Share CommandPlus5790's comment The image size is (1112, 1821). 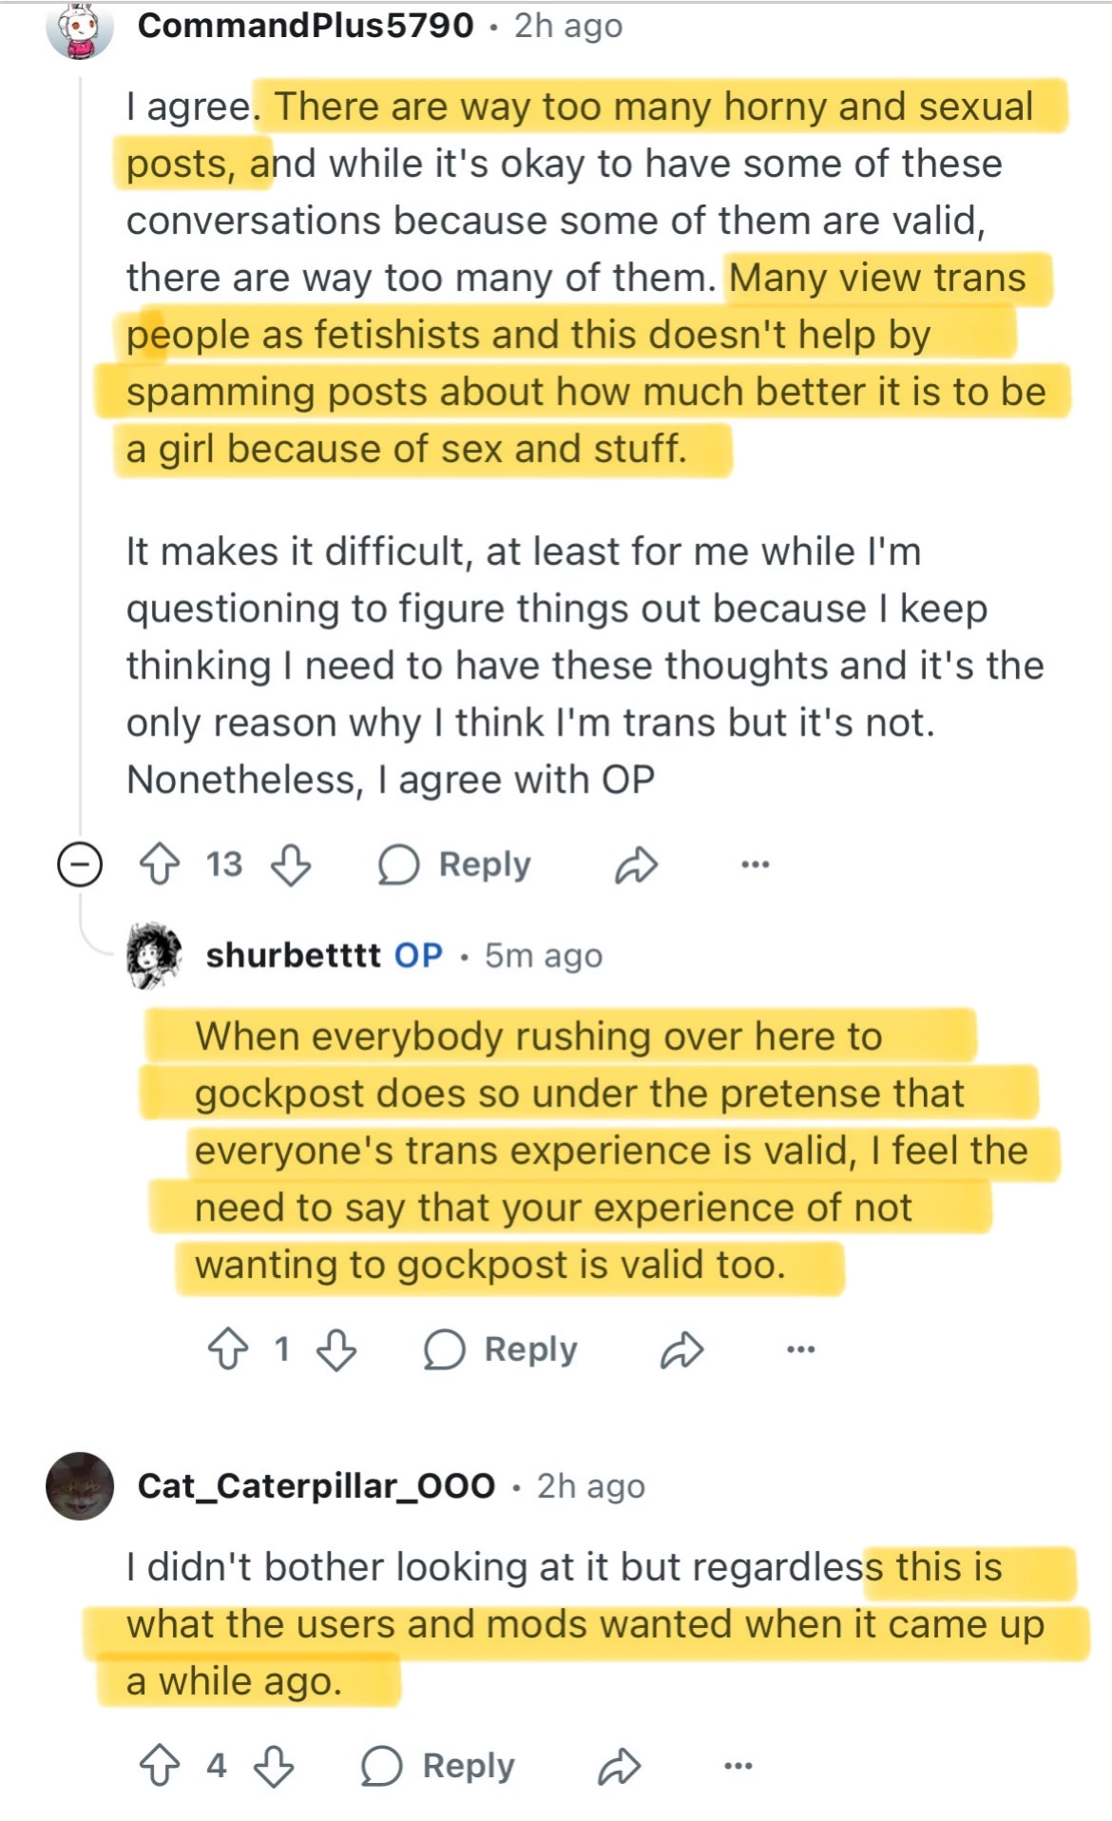(x=636, y=864)
